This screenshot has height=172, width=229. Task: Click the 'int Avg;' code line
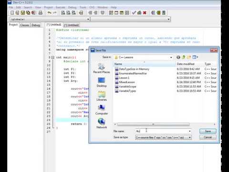71,81
